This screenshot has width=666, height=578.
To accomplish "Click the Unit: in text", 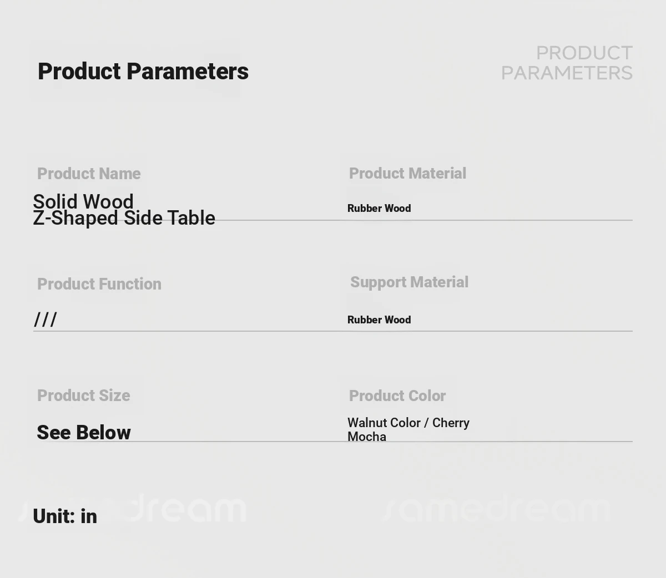I will coord(65,516).
